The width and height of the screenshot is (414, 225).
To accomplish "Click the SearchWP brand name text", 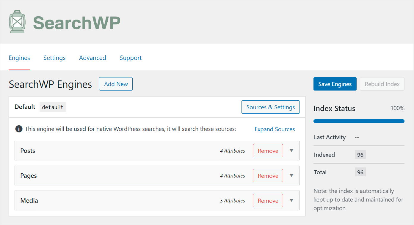I will click(x=77, y=22).
